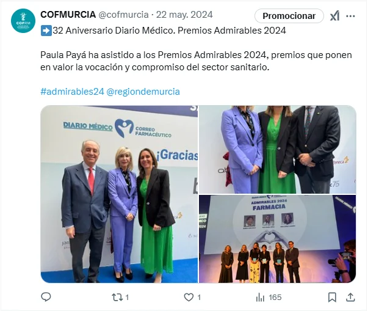Screen dimensions: 368x311
Task: View post analytics bar chart icon
Action: [261, 298]
